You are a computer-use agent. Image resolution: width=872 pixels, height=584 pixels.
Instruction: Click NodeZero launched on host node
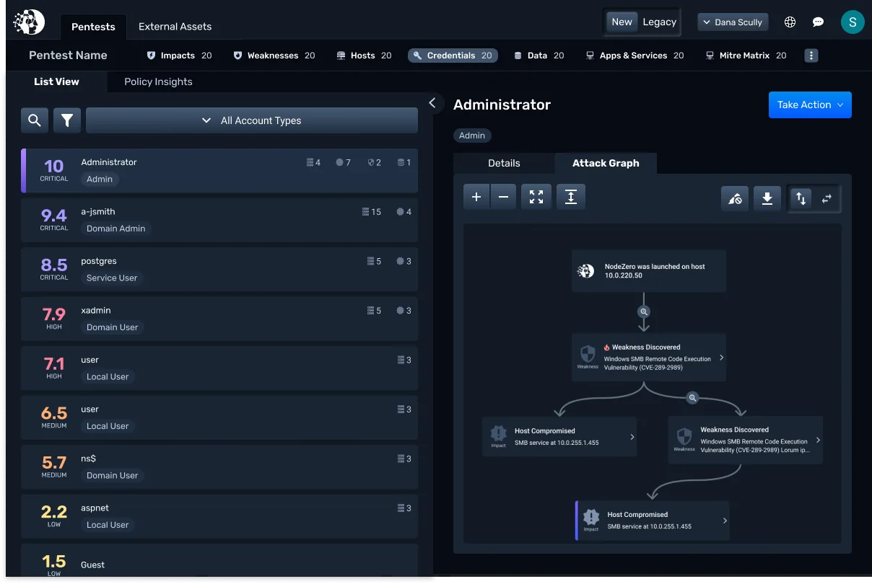point(649,271)
